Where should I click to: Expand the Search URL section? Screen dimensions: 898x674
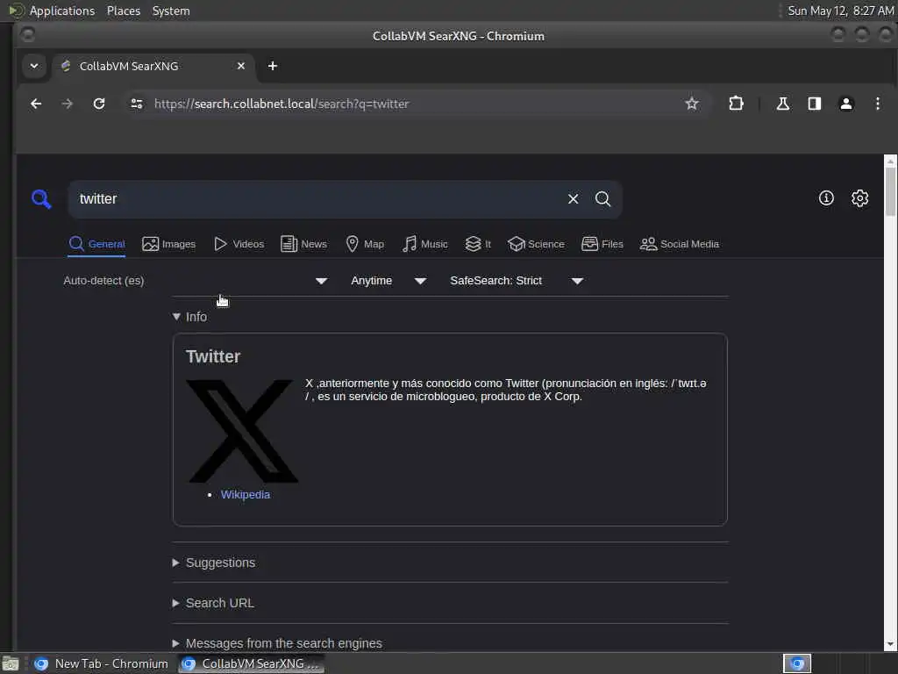pyautogui.click(x=213, y=603)
